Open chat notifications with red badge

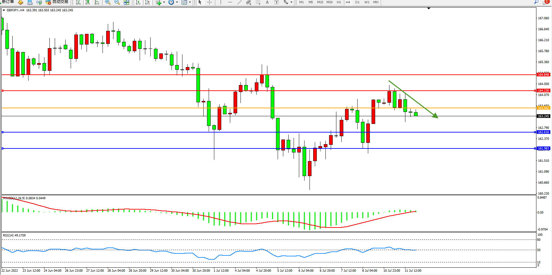tap(545, 2)
